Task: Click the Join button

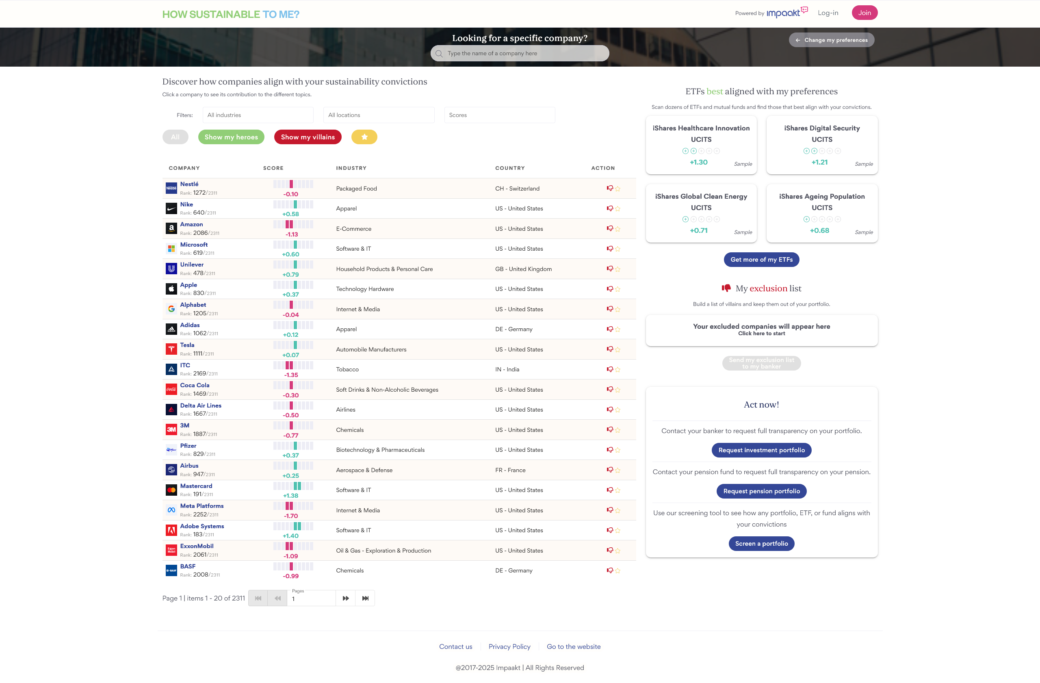Action: tap(864, 13)
